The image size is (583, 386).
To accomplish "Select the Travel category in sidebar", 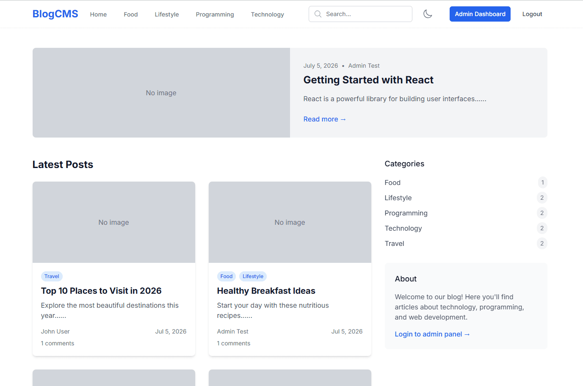I will 394,243.
